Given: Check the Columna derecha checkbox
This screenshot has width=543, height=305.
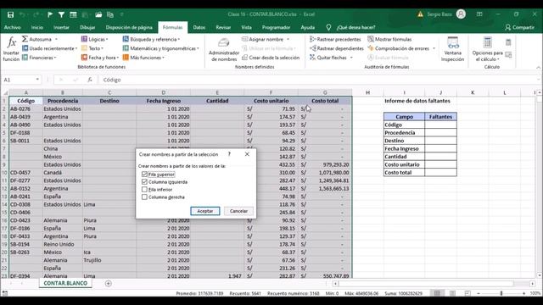Looking at the screenshot, I should 144,197.
